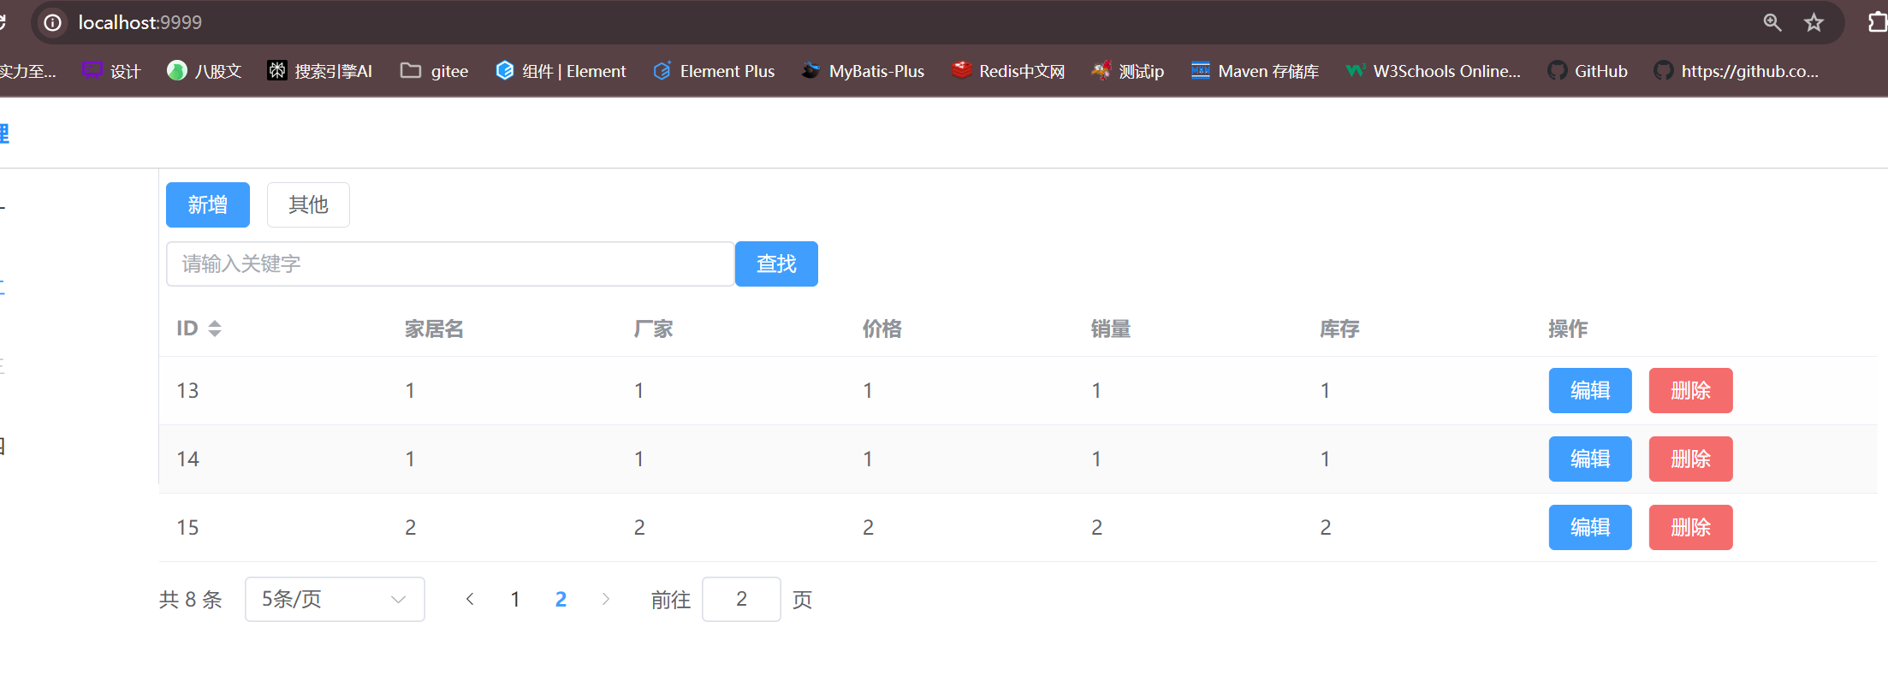
Task: Select the ID cell 13
Action: (x=187, y=391)
